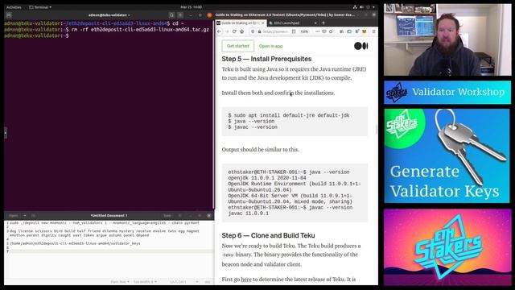515x290 pixels.
Task: Reload the Firefox page
Action: tap(234, 31)
